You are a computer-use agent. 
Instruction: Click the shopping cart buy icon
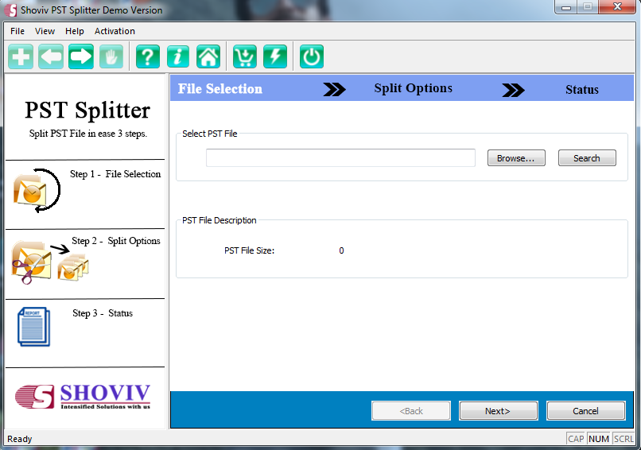click(x=245, y=57)
